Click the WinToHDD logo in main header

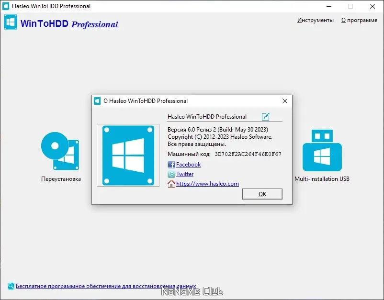11,22
